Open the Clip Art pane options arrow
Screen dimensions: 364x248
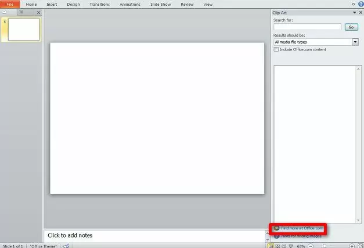coord(354,12)
